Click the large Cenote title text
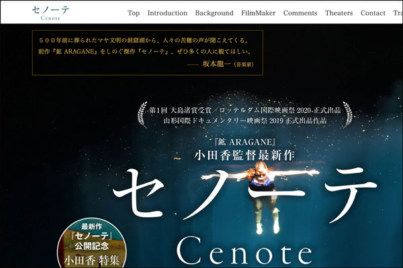Image resolution: width=403 pixels, height=268 pixels. 245,253
